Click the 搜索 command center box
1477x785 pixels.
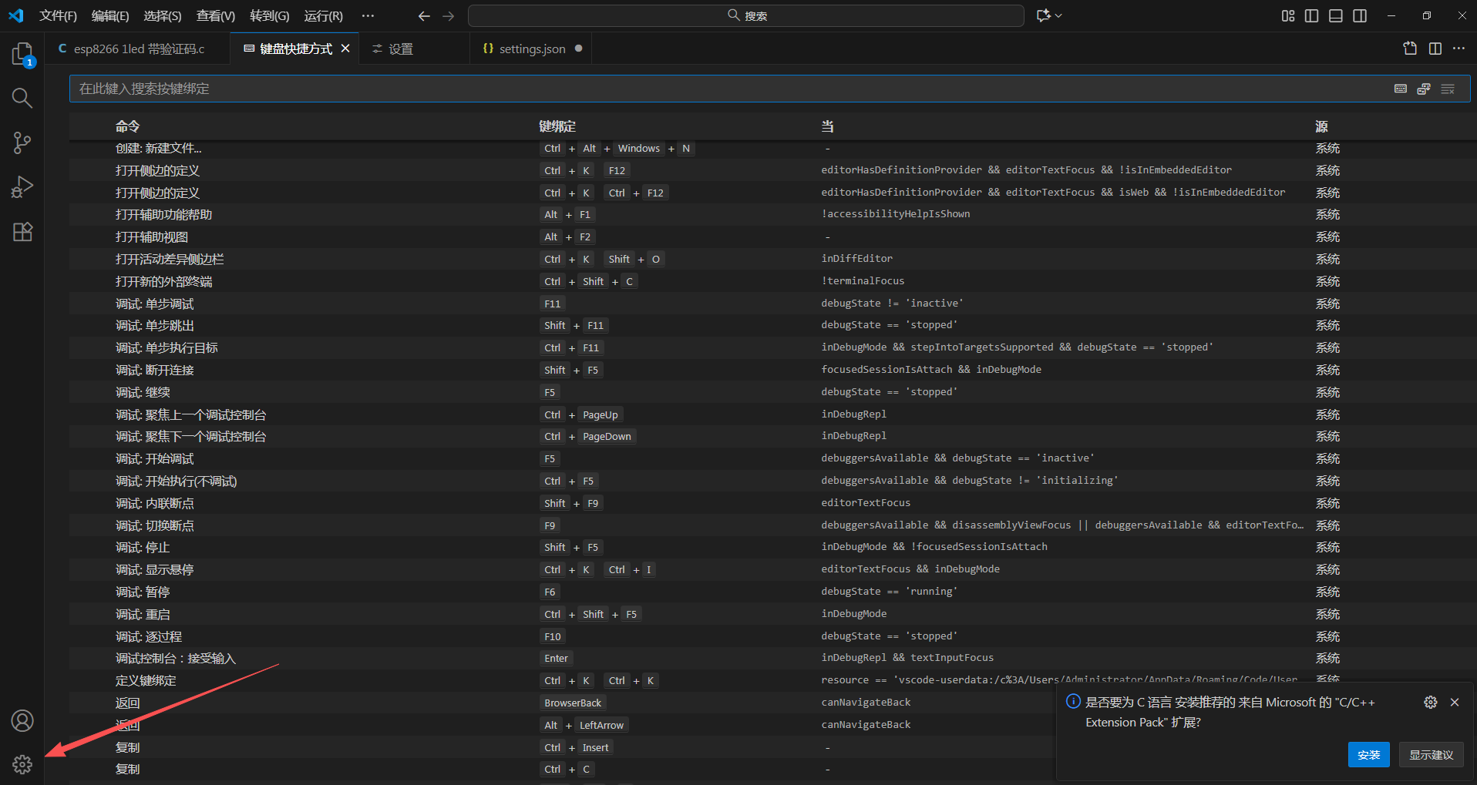click(745, 15)
